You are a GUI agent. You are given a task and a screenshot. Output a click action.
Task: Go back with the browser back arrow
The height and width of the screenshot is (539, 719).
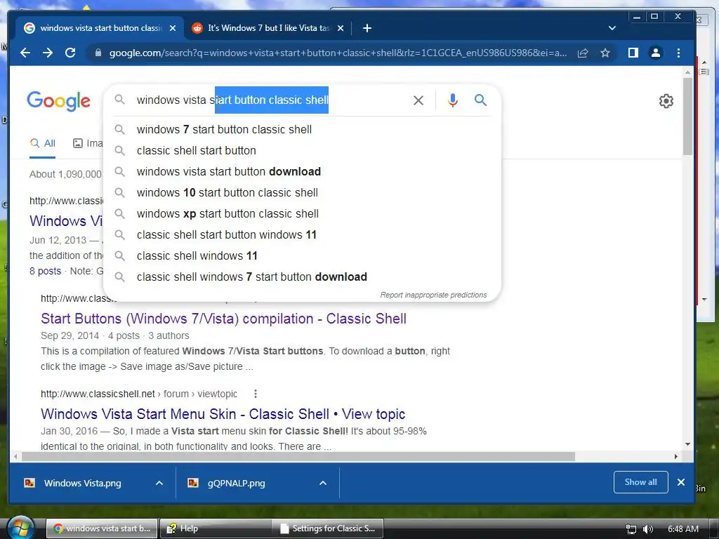tap(25, 53)
